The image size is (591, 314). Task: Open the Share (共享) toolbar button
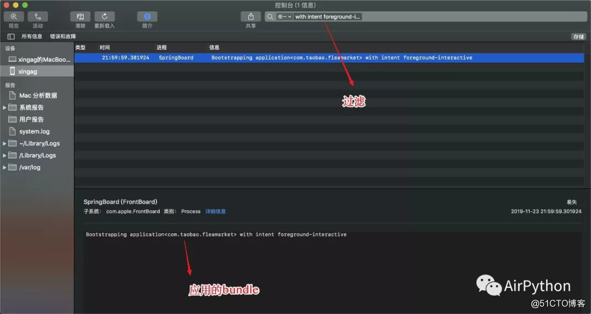tap(251, 16)
